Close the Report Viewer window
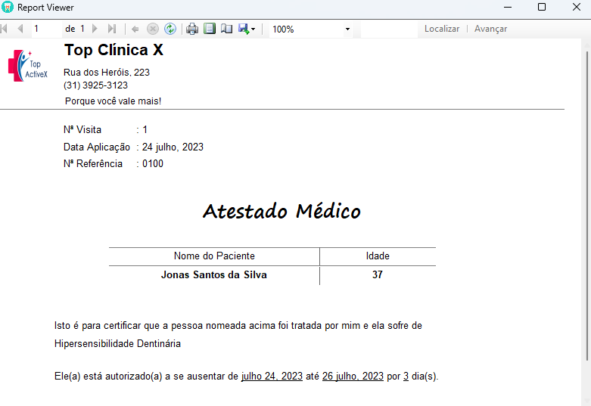591x406 pixels. (x=577, y=7)
